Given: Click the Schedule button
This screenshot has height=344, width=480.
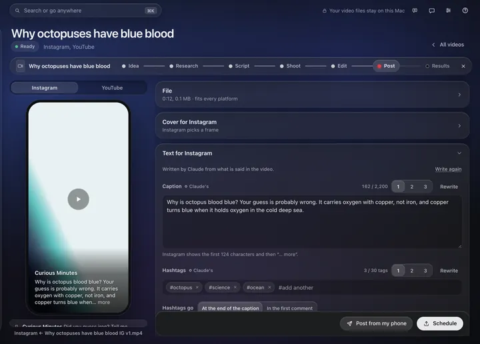Looking at the screenshot, I should [440, 323].
